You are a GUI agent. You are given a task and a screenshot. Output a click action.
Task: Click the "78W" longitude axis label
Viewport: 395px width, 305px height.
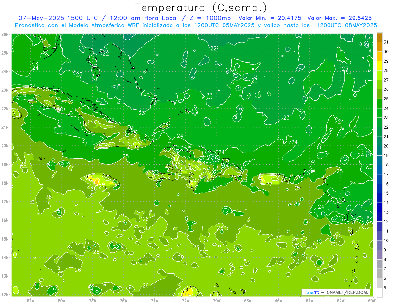click(x=92, y=300)
